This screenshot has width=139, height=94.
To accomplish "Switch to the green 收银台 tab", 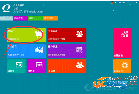I will (x=35, y=18).
